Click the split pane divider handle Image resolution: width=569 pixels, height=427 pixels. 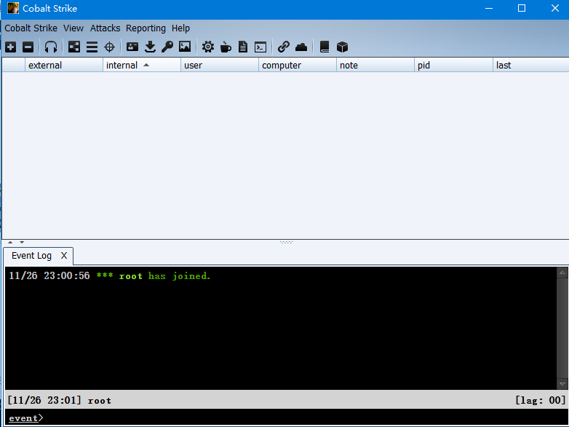[286, 242]
